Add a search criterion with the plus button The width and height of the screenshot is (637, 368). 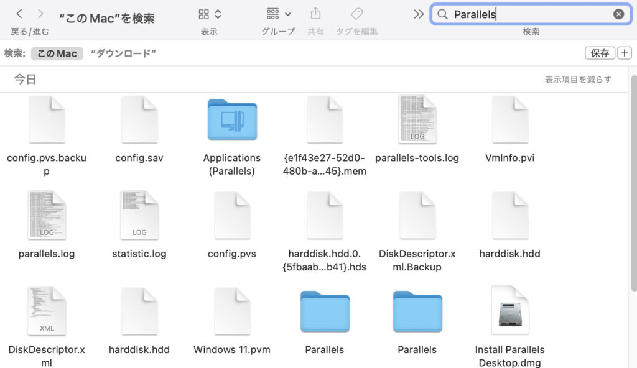pos(625,53)
